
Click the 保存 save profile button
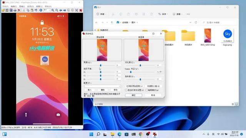point(115,90)
